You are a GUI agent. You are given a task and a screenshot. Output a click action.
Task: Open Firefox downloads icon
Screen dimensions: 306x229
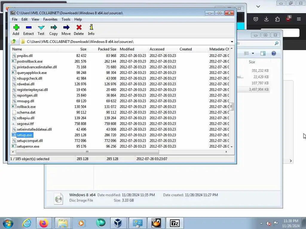[x=266, y=19]
